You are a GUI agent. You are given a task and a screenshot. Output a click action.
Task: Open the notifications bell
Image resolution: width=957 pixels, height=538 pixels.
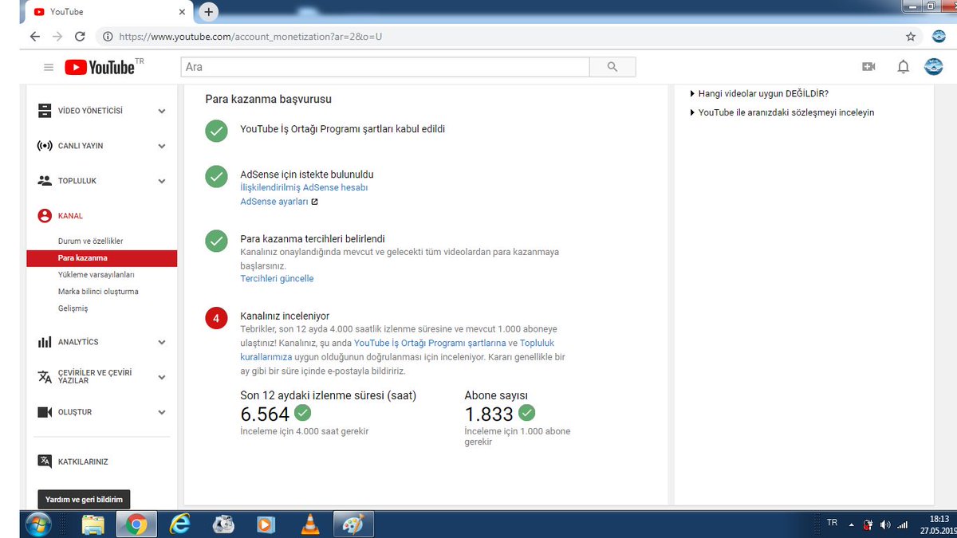(903, 67)
